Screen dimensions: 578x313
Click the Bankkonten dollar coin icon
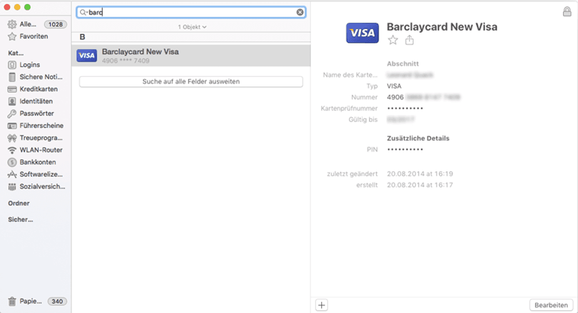click(12, 162)
